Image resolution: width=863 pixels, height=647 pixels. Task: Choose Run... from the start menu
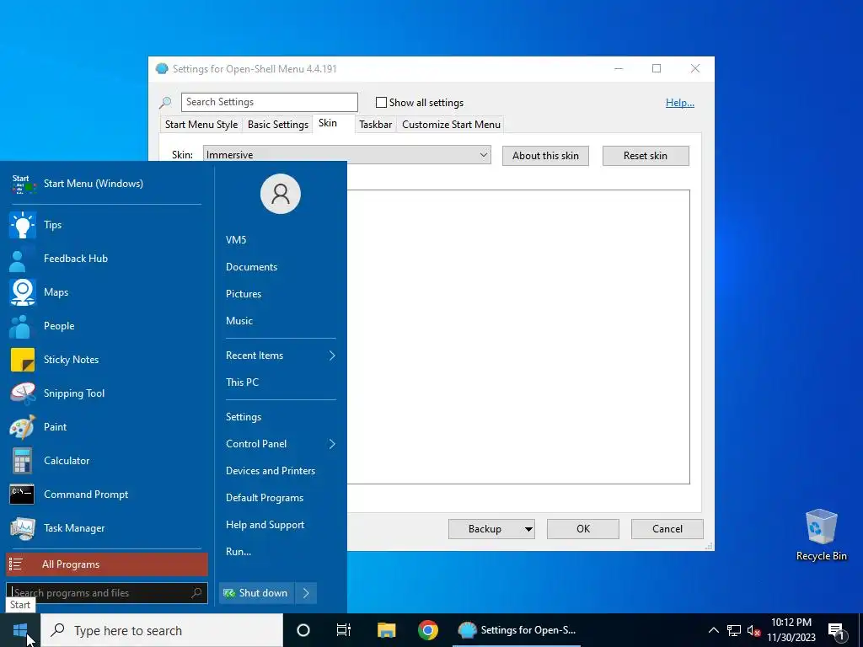239,552
